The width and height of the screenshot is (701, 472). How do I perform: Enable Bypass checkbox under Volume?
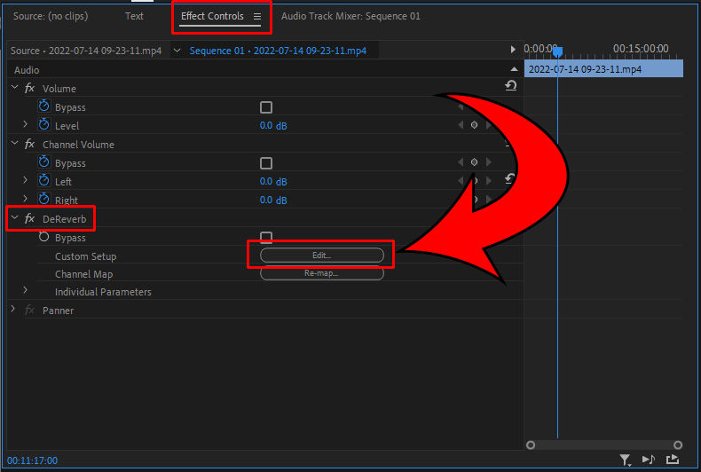pyautogui.click(x=266, y=107)
